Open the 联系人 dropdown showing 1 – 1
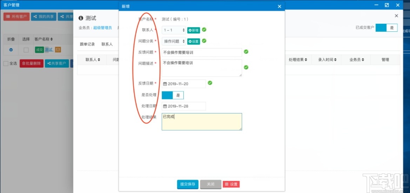This screenshot has height=193, width=410. point(174,30)
